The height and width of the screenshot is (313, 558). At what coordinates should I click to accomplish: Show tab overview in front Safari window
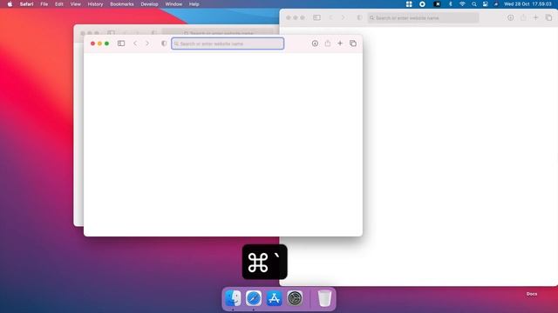pyautogui.click(x=352, y=43)
